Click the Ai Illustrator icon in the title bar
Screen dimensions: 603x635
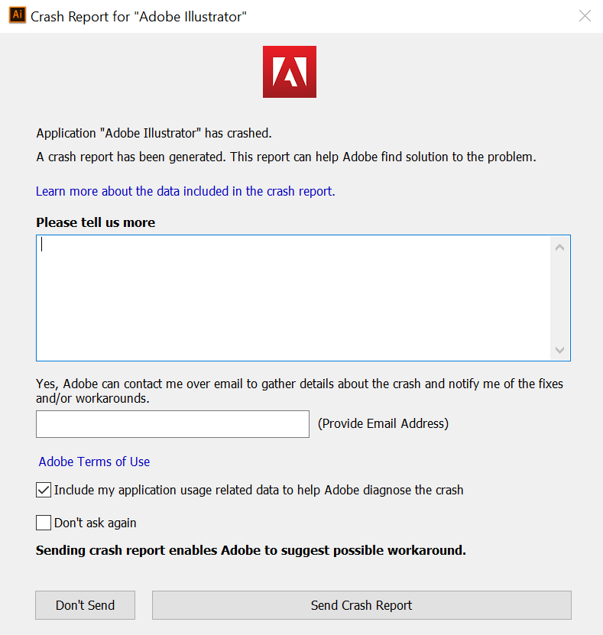tap(18, 15)
